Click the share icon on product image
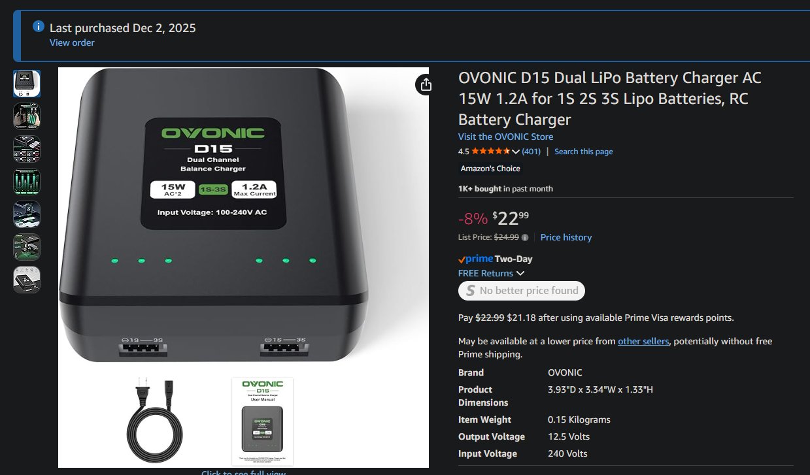This screenshot has width=810, height=475. click(x=426, y=84)
